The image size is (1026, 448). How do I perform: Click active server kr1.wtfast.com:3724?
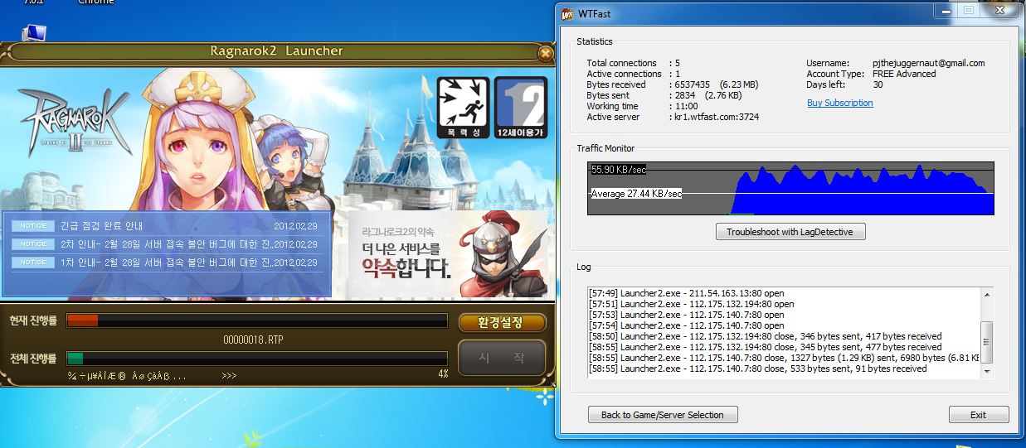(717, 117)
